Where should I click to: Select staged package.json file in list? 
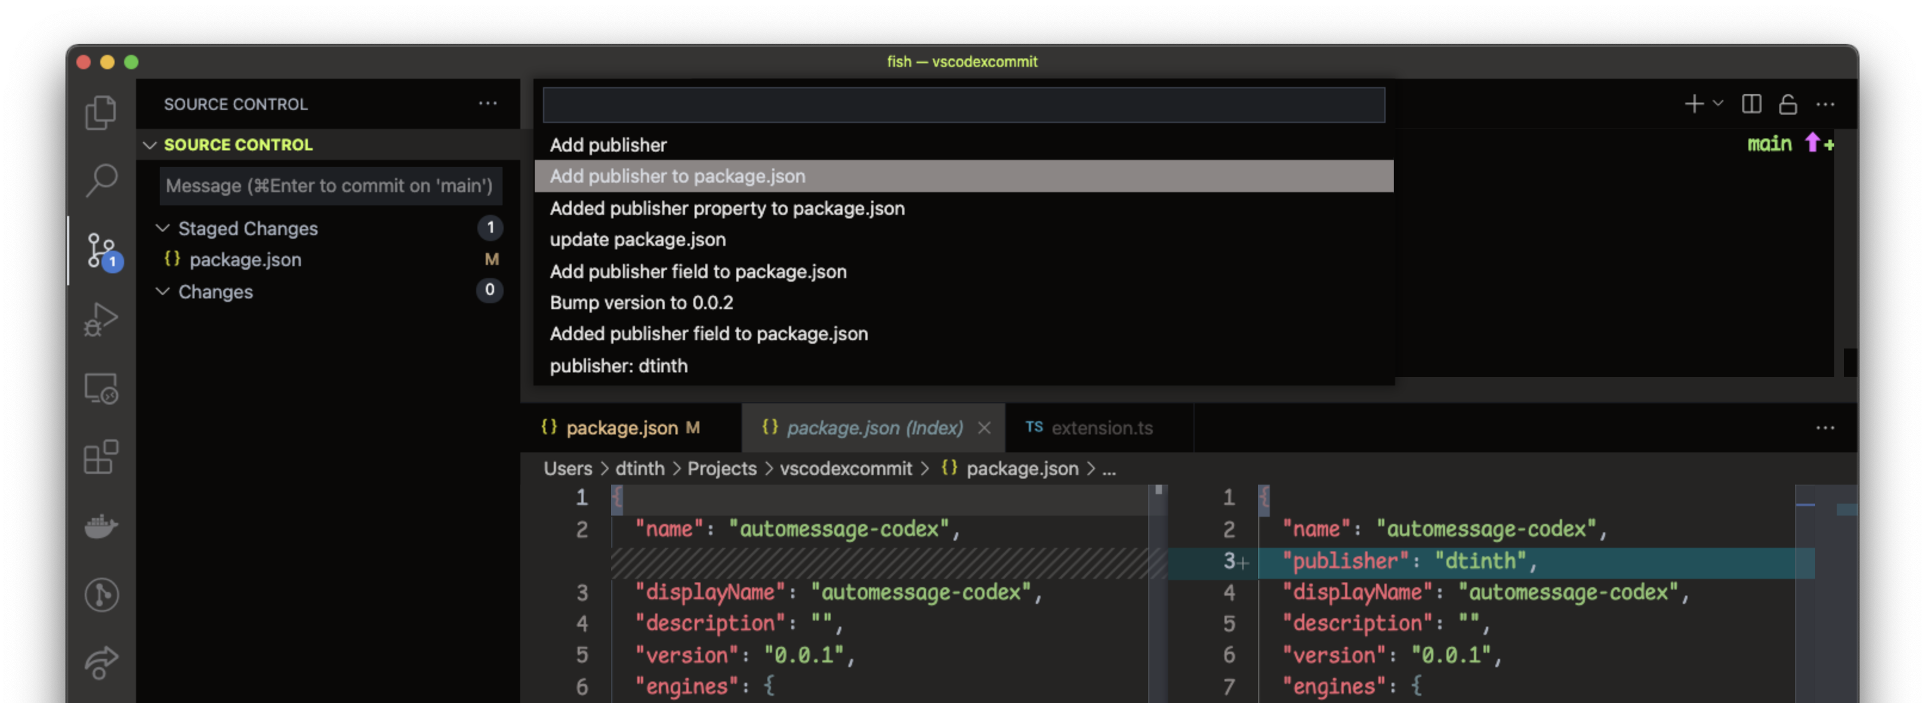[x=245, y=259]
